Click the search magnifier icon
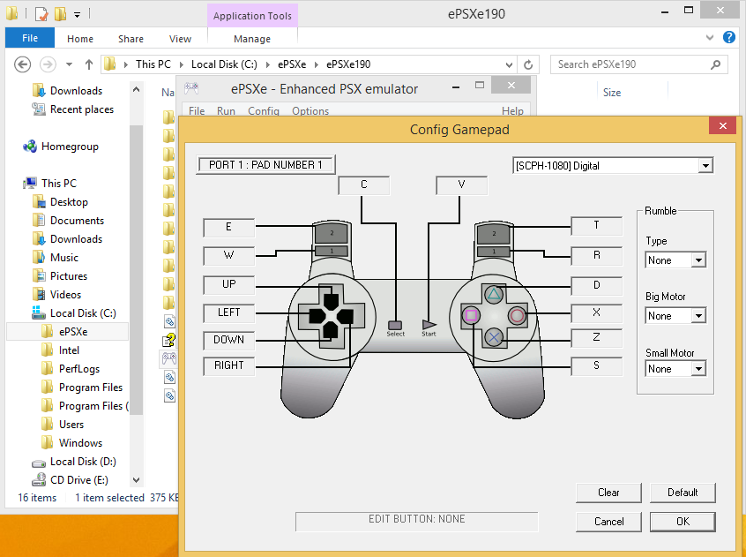Viewport: 746px width, 557px height. tap(715, 64)
